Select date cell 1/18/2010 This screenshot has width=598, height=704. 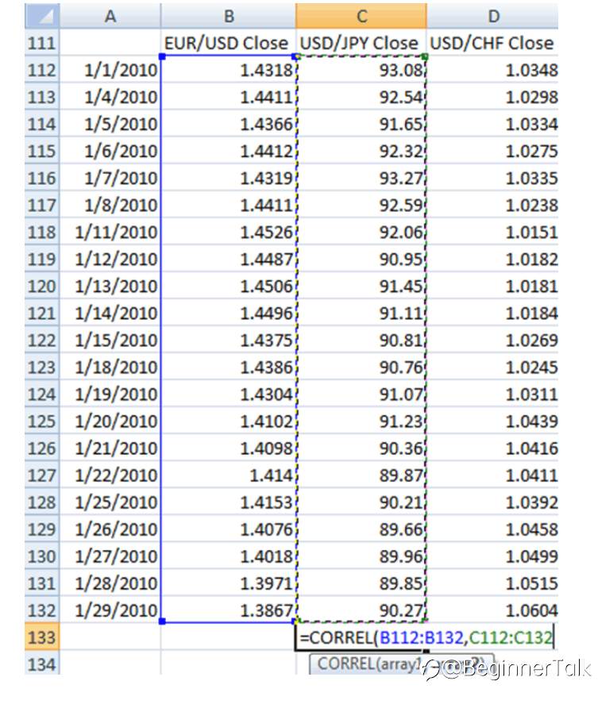click(x=110, y=367)
